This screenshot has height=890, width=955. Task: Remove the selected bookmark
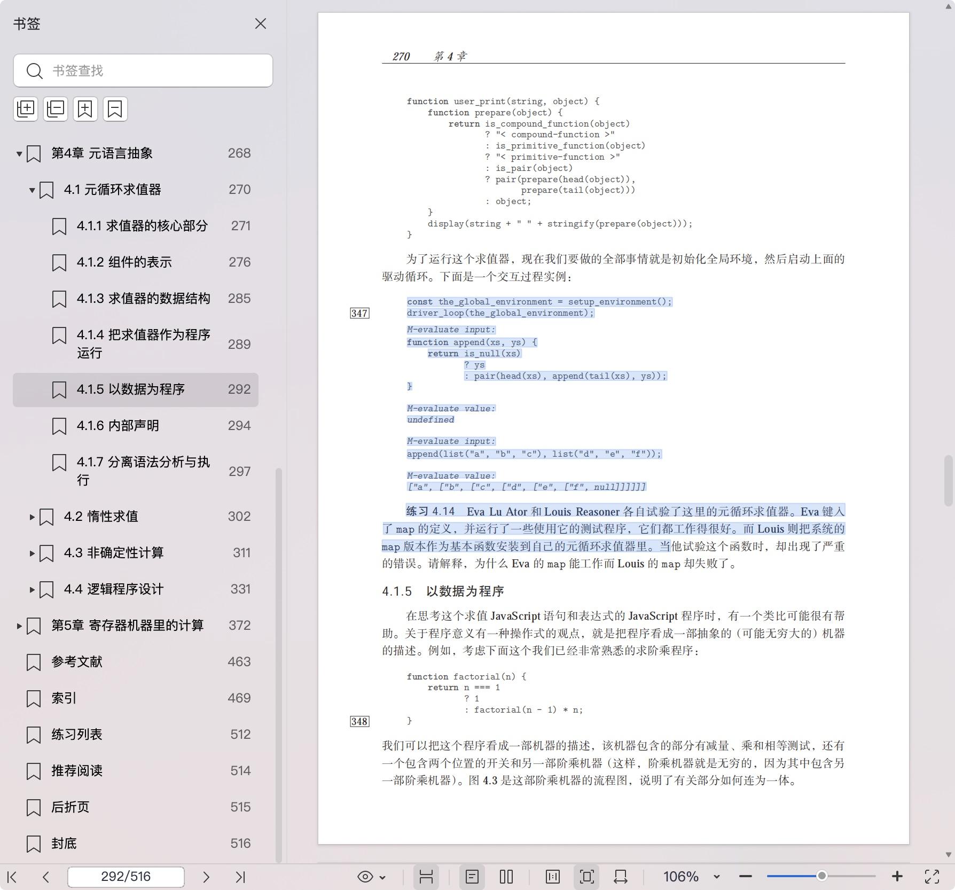click(x=115, y=109)
